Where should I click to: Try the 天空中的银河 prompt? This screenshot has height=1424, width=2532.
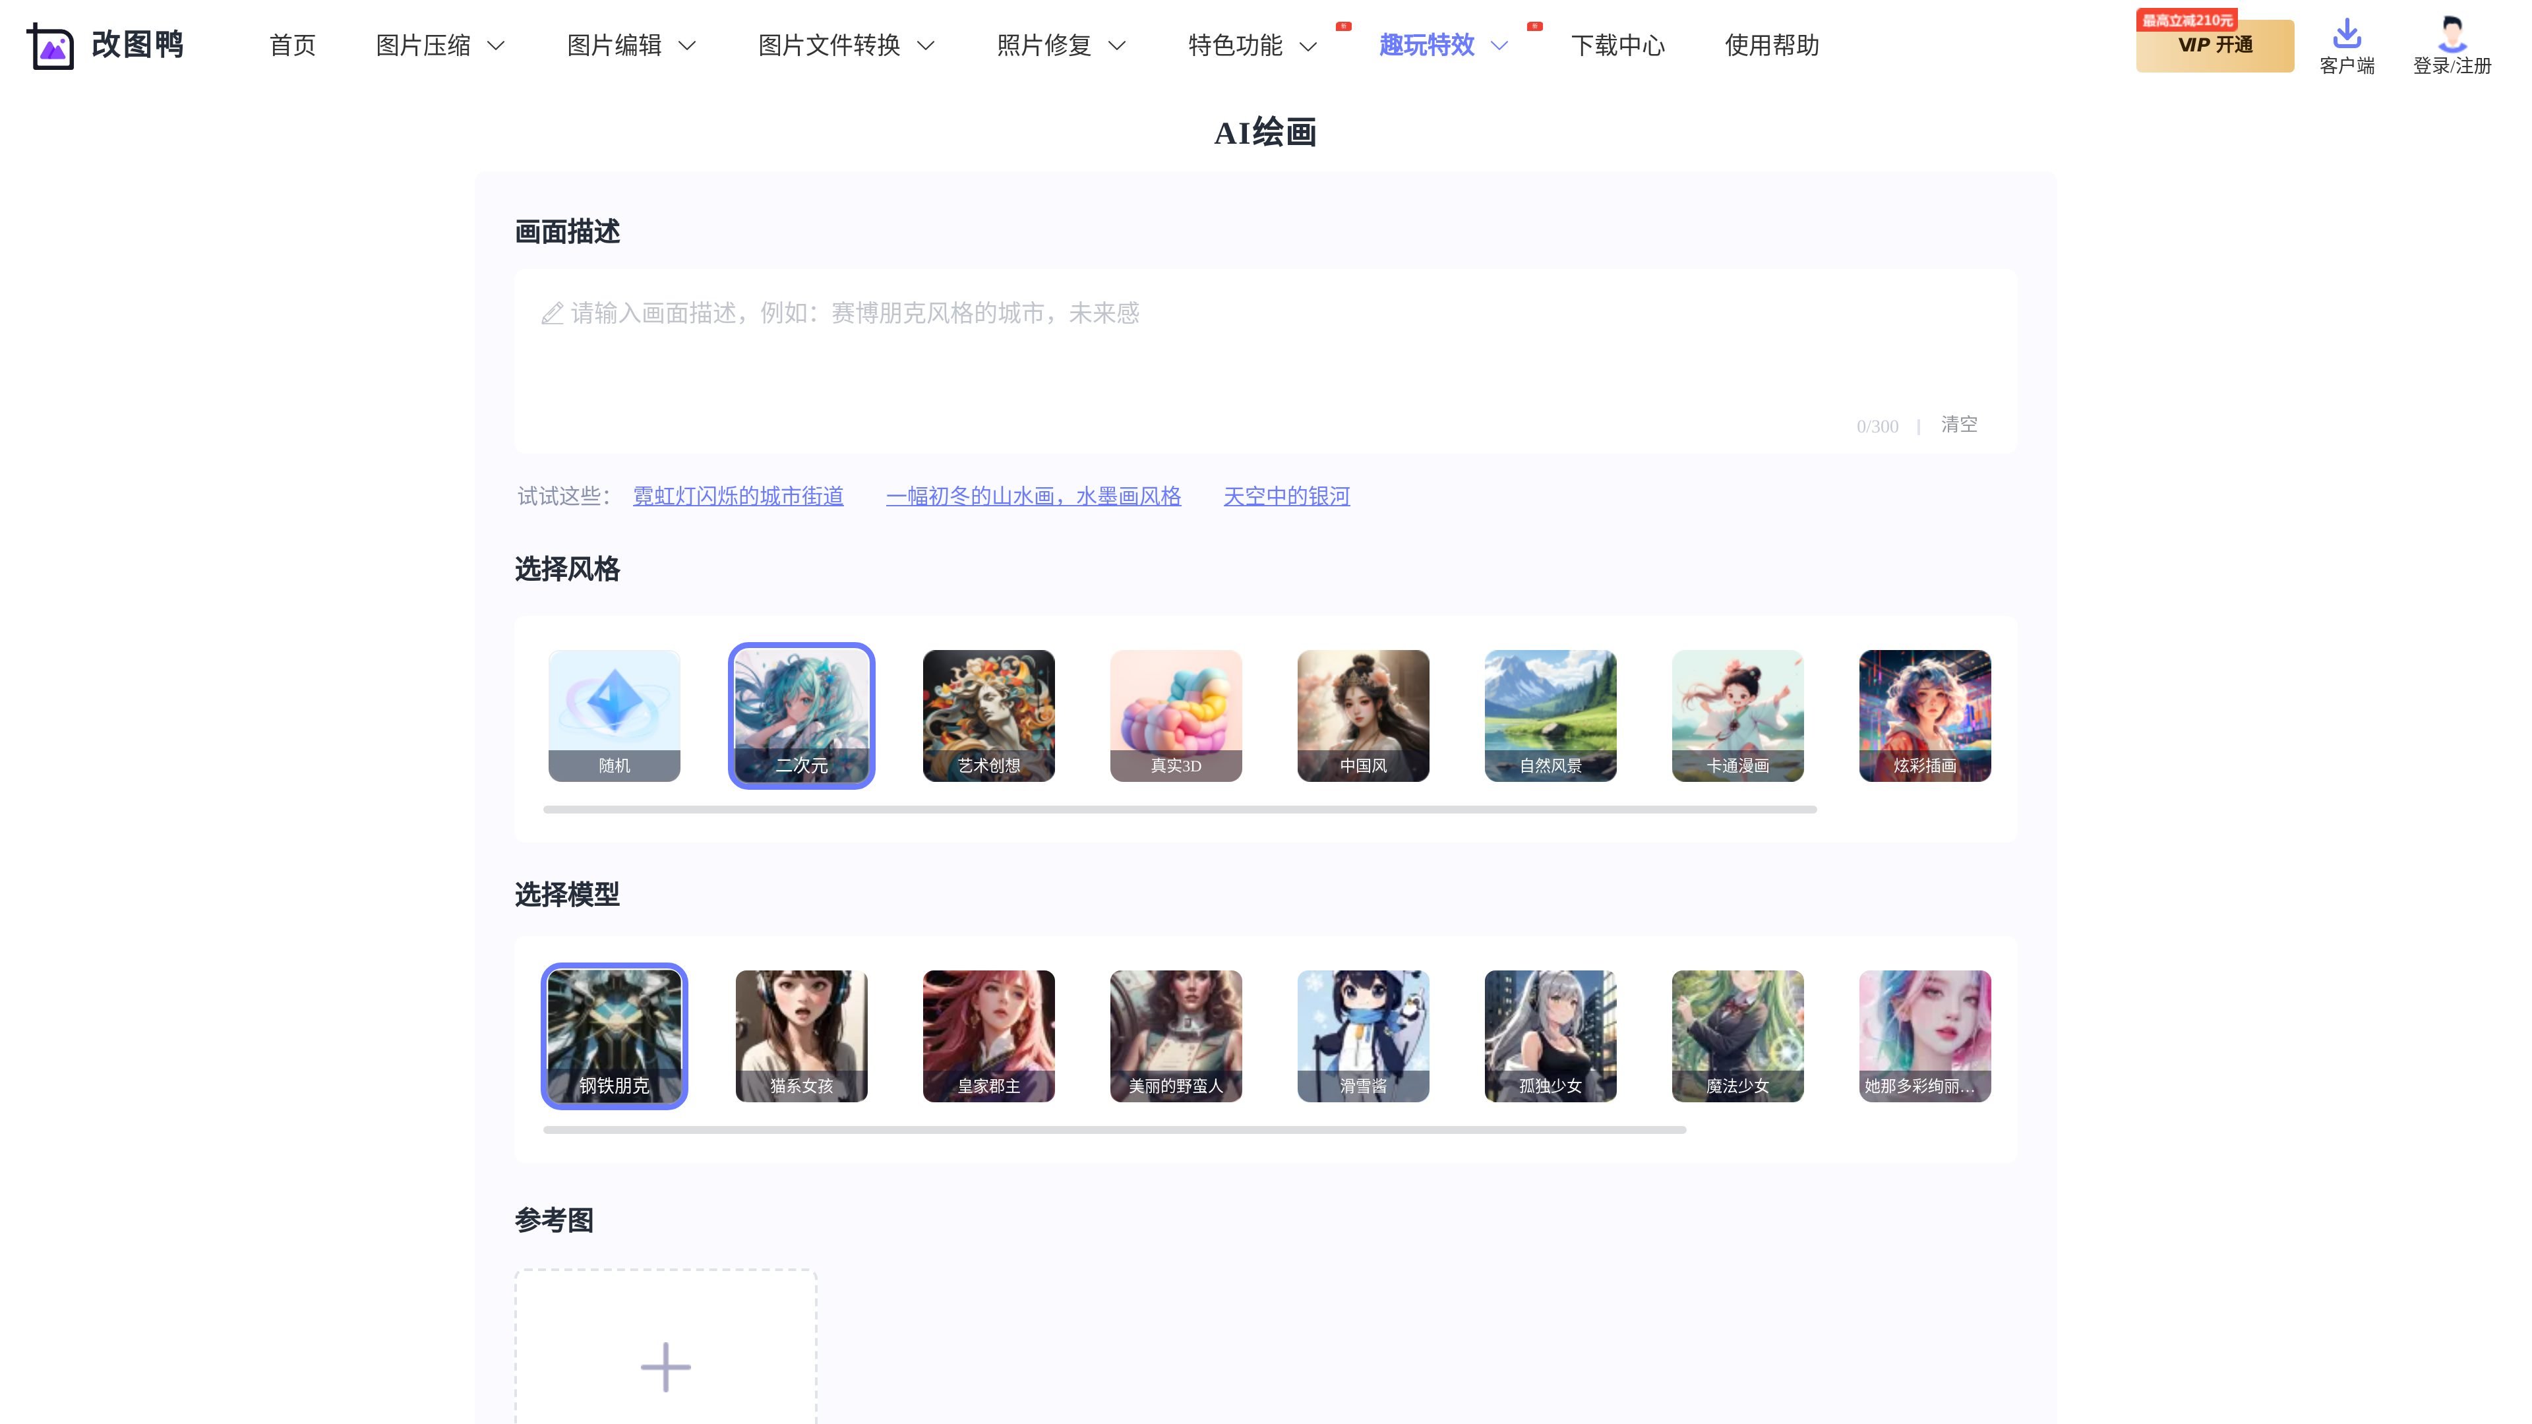click(x=1286, y=496)
